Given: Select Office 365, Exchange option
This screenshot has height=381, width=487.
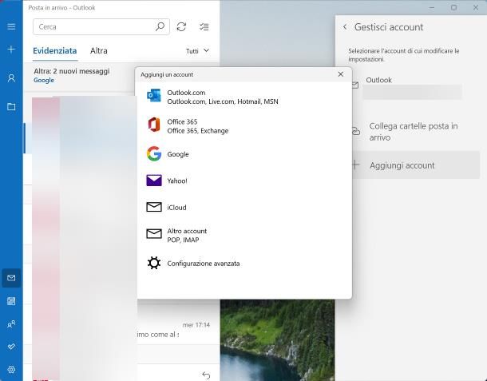Looking at the screenshot, I should (x=244, y=126).
